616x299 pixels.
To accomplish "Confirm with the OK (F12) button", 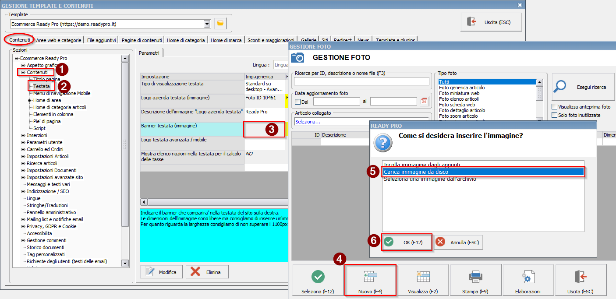I will point(407,242).
